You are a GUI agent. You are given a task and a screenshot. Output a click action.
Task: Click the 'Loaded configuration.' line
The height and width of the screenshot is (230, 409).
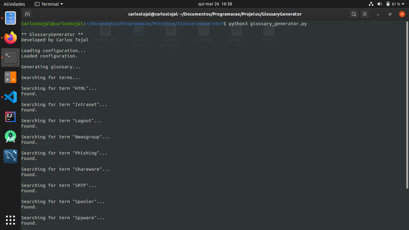tap(49, 56)
